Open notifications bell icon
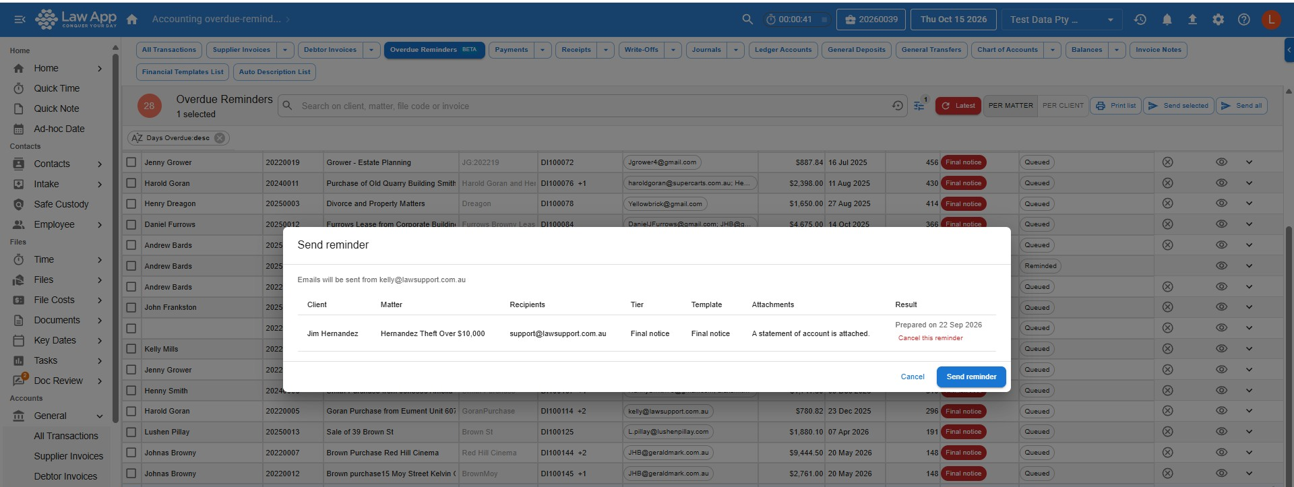Image resolution: width=1294 pixels, height=487 pixels. coord(1167,20)
